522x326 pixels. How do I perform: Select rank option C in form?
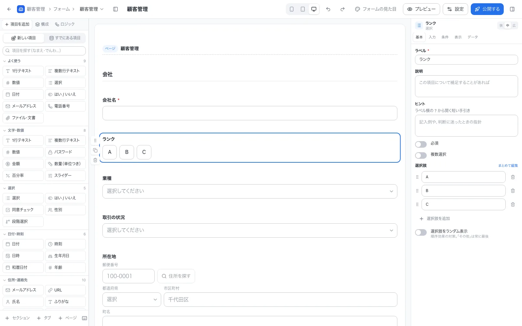(x=144, y=152)
